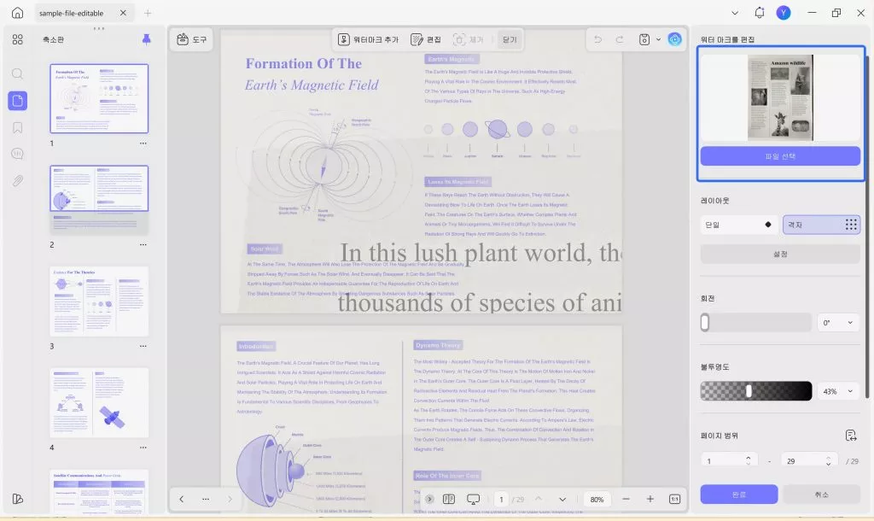This screenshot has width=874, height=521.
Task: Open more options for page 2
Action: click(143, 245)
